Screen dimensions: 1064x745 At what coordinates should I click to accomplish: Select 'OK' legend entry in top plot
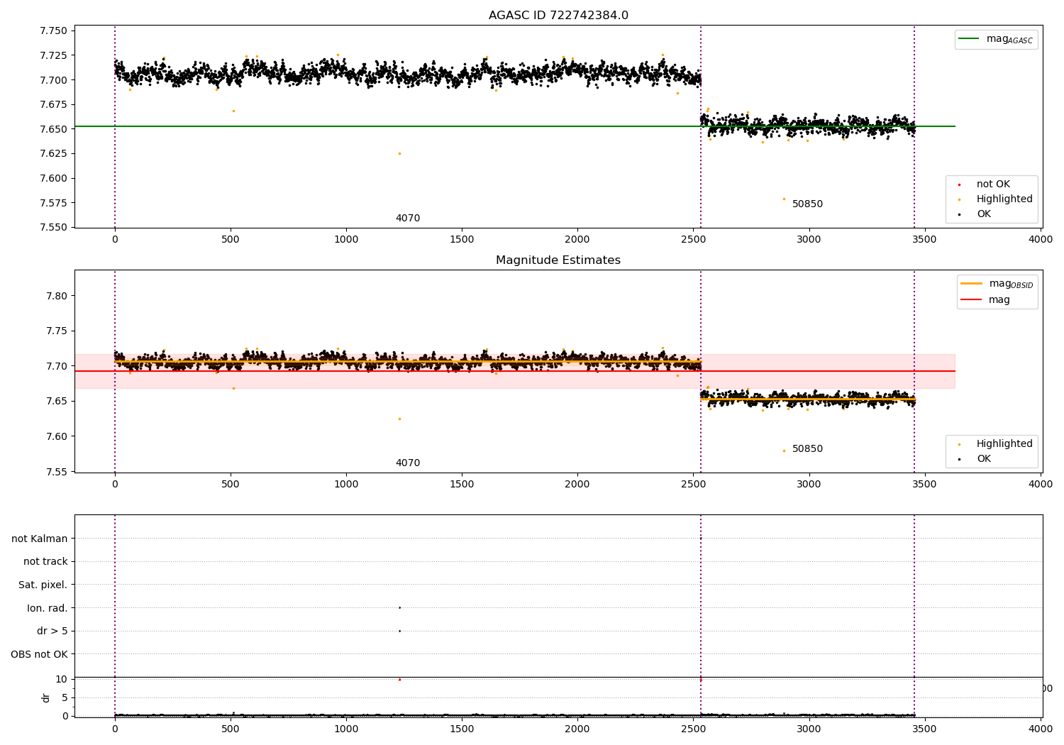pos(975,214)
